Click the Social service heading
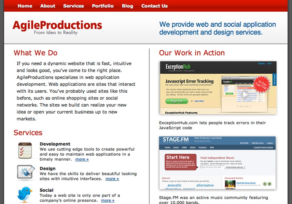Image resolution: width=292 pixels, height=204 pixels. 47,190
